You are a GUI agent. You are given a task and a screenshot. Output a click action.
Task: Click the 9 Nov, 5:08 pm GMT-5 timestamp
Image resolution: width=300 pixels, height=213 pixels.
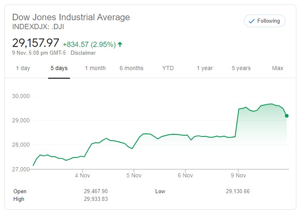coord(39,53)
